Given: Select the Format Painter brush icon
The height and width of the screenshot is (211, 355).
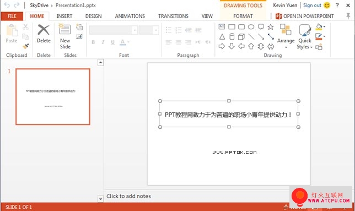Looking at the screenshot, I should click(26, 46).
